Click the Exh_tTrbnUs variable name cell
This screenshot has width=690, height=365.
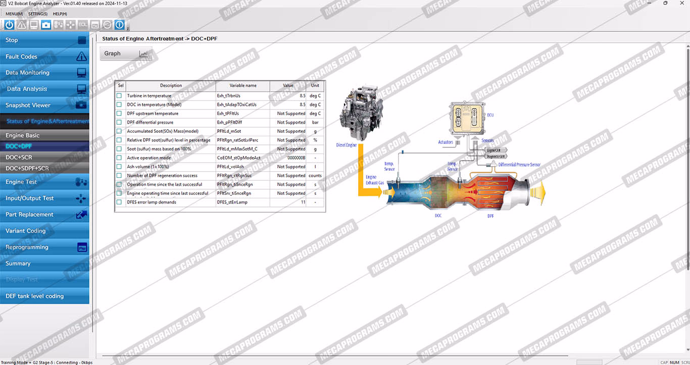[x=243, y=96]
